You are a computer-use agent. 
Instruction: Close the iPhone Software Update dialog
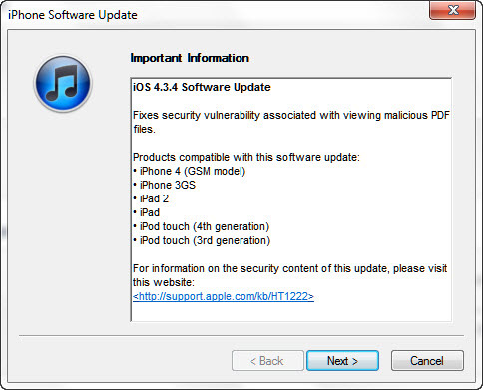[453, 10]
